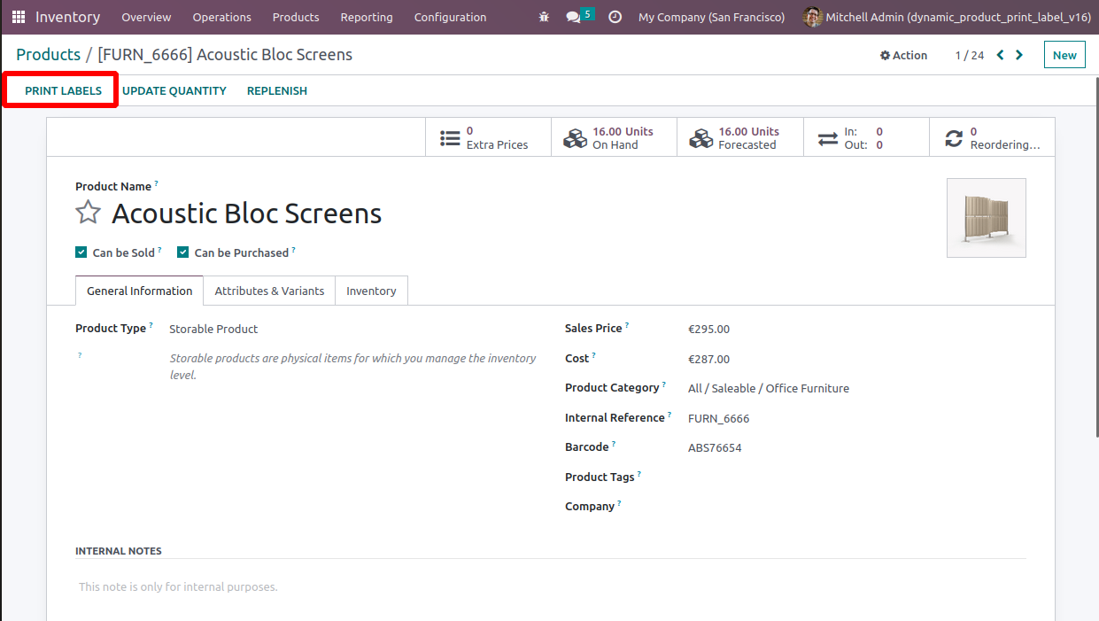The image size is (1099, 621).
Task: Click the debug bug icon
Action: tap(544, 17)
